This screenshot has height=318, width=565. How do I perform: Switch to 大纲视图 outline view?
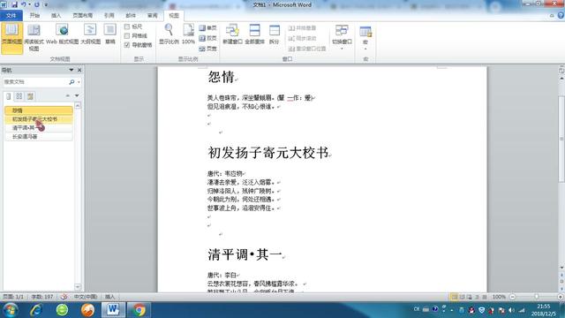(90, 34)
